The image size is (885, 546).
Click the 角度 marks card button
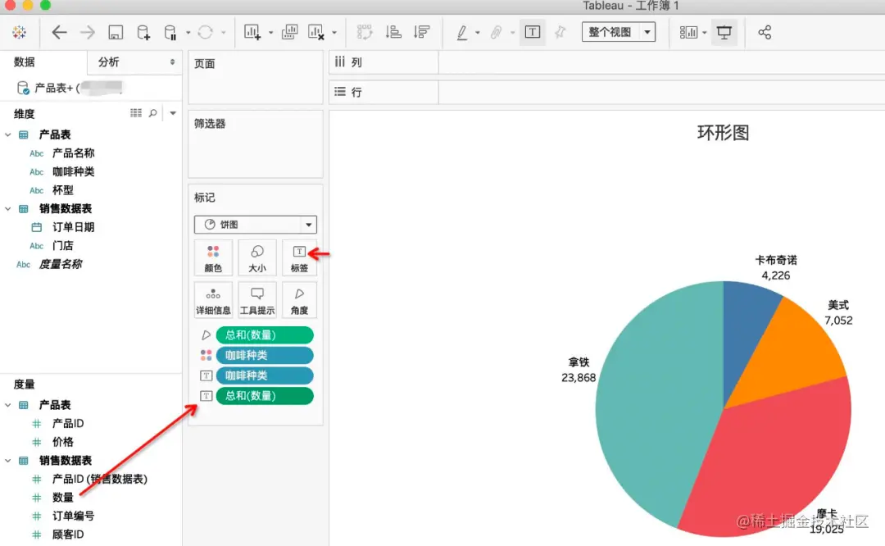pyautogui.click(x=299, y=300)
